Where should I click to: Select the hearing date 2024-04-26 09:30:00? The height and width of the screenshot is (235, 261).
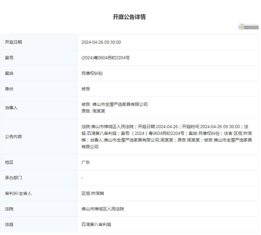tap(101, 42)
